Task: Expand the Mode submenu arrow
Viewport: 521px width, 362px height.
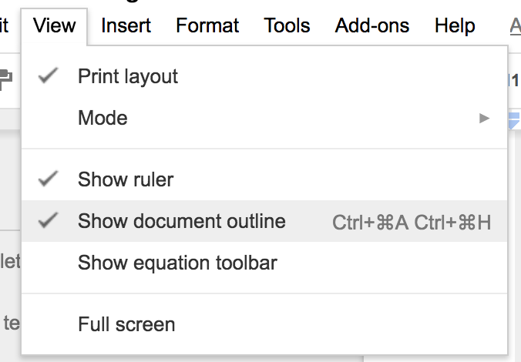Action: [484, 118]
